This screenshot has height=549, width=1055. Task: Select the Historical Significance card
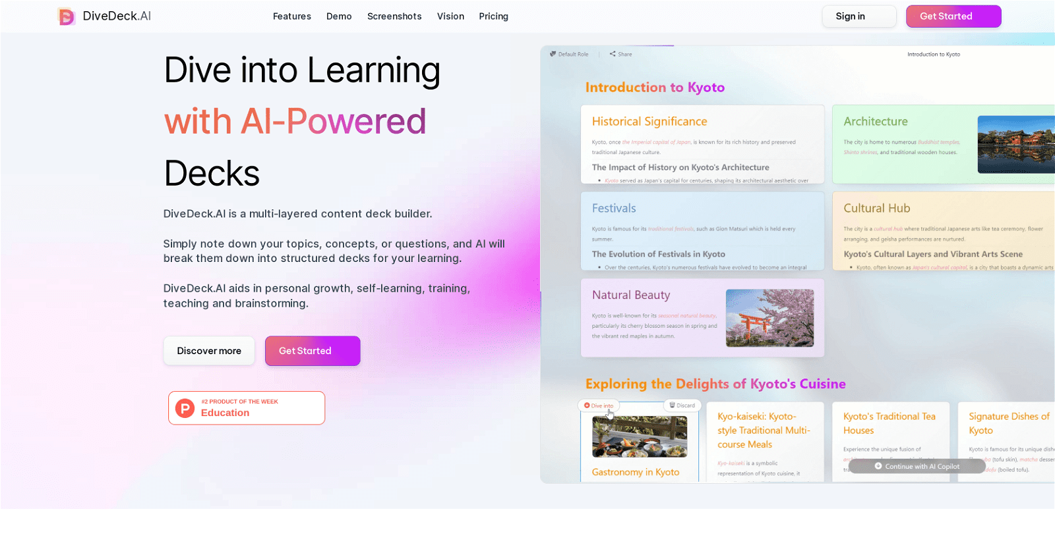pos(702,144)
